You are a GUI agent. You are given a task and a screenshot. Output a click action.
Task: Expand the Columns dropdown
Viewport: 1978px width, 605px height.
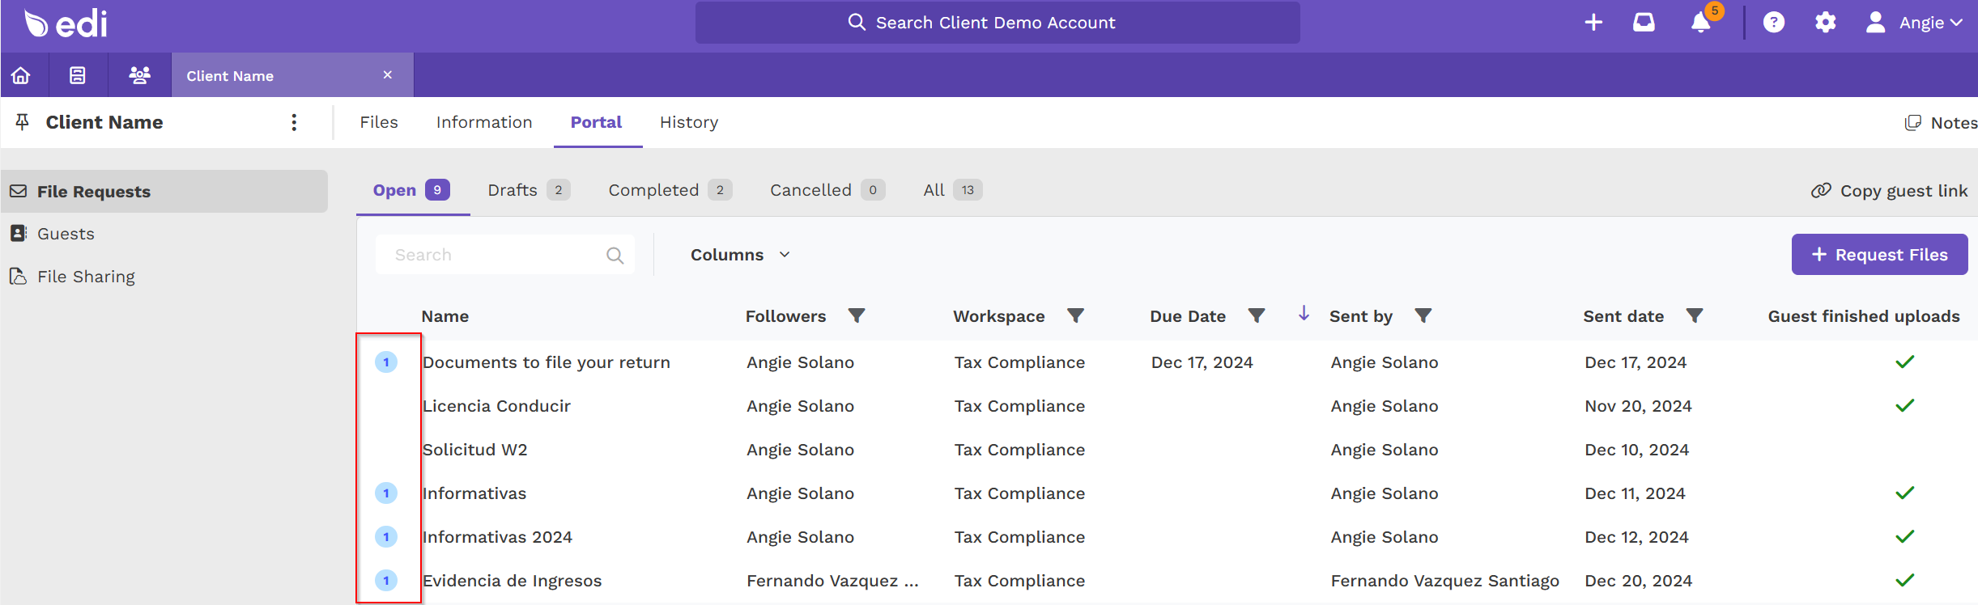click(740, 255)
